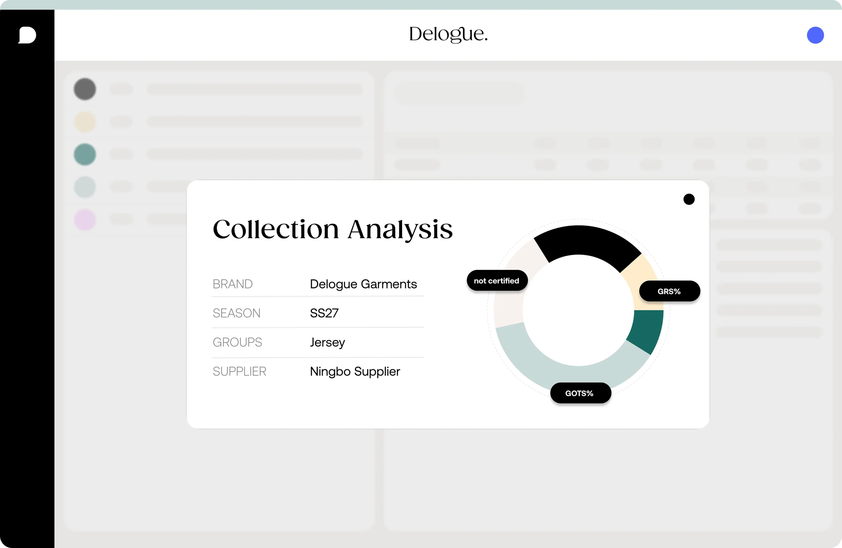Click the SUPPLIER row label
Image resolution: width=842 pixels, height=548 pixels.
[239, 371]
